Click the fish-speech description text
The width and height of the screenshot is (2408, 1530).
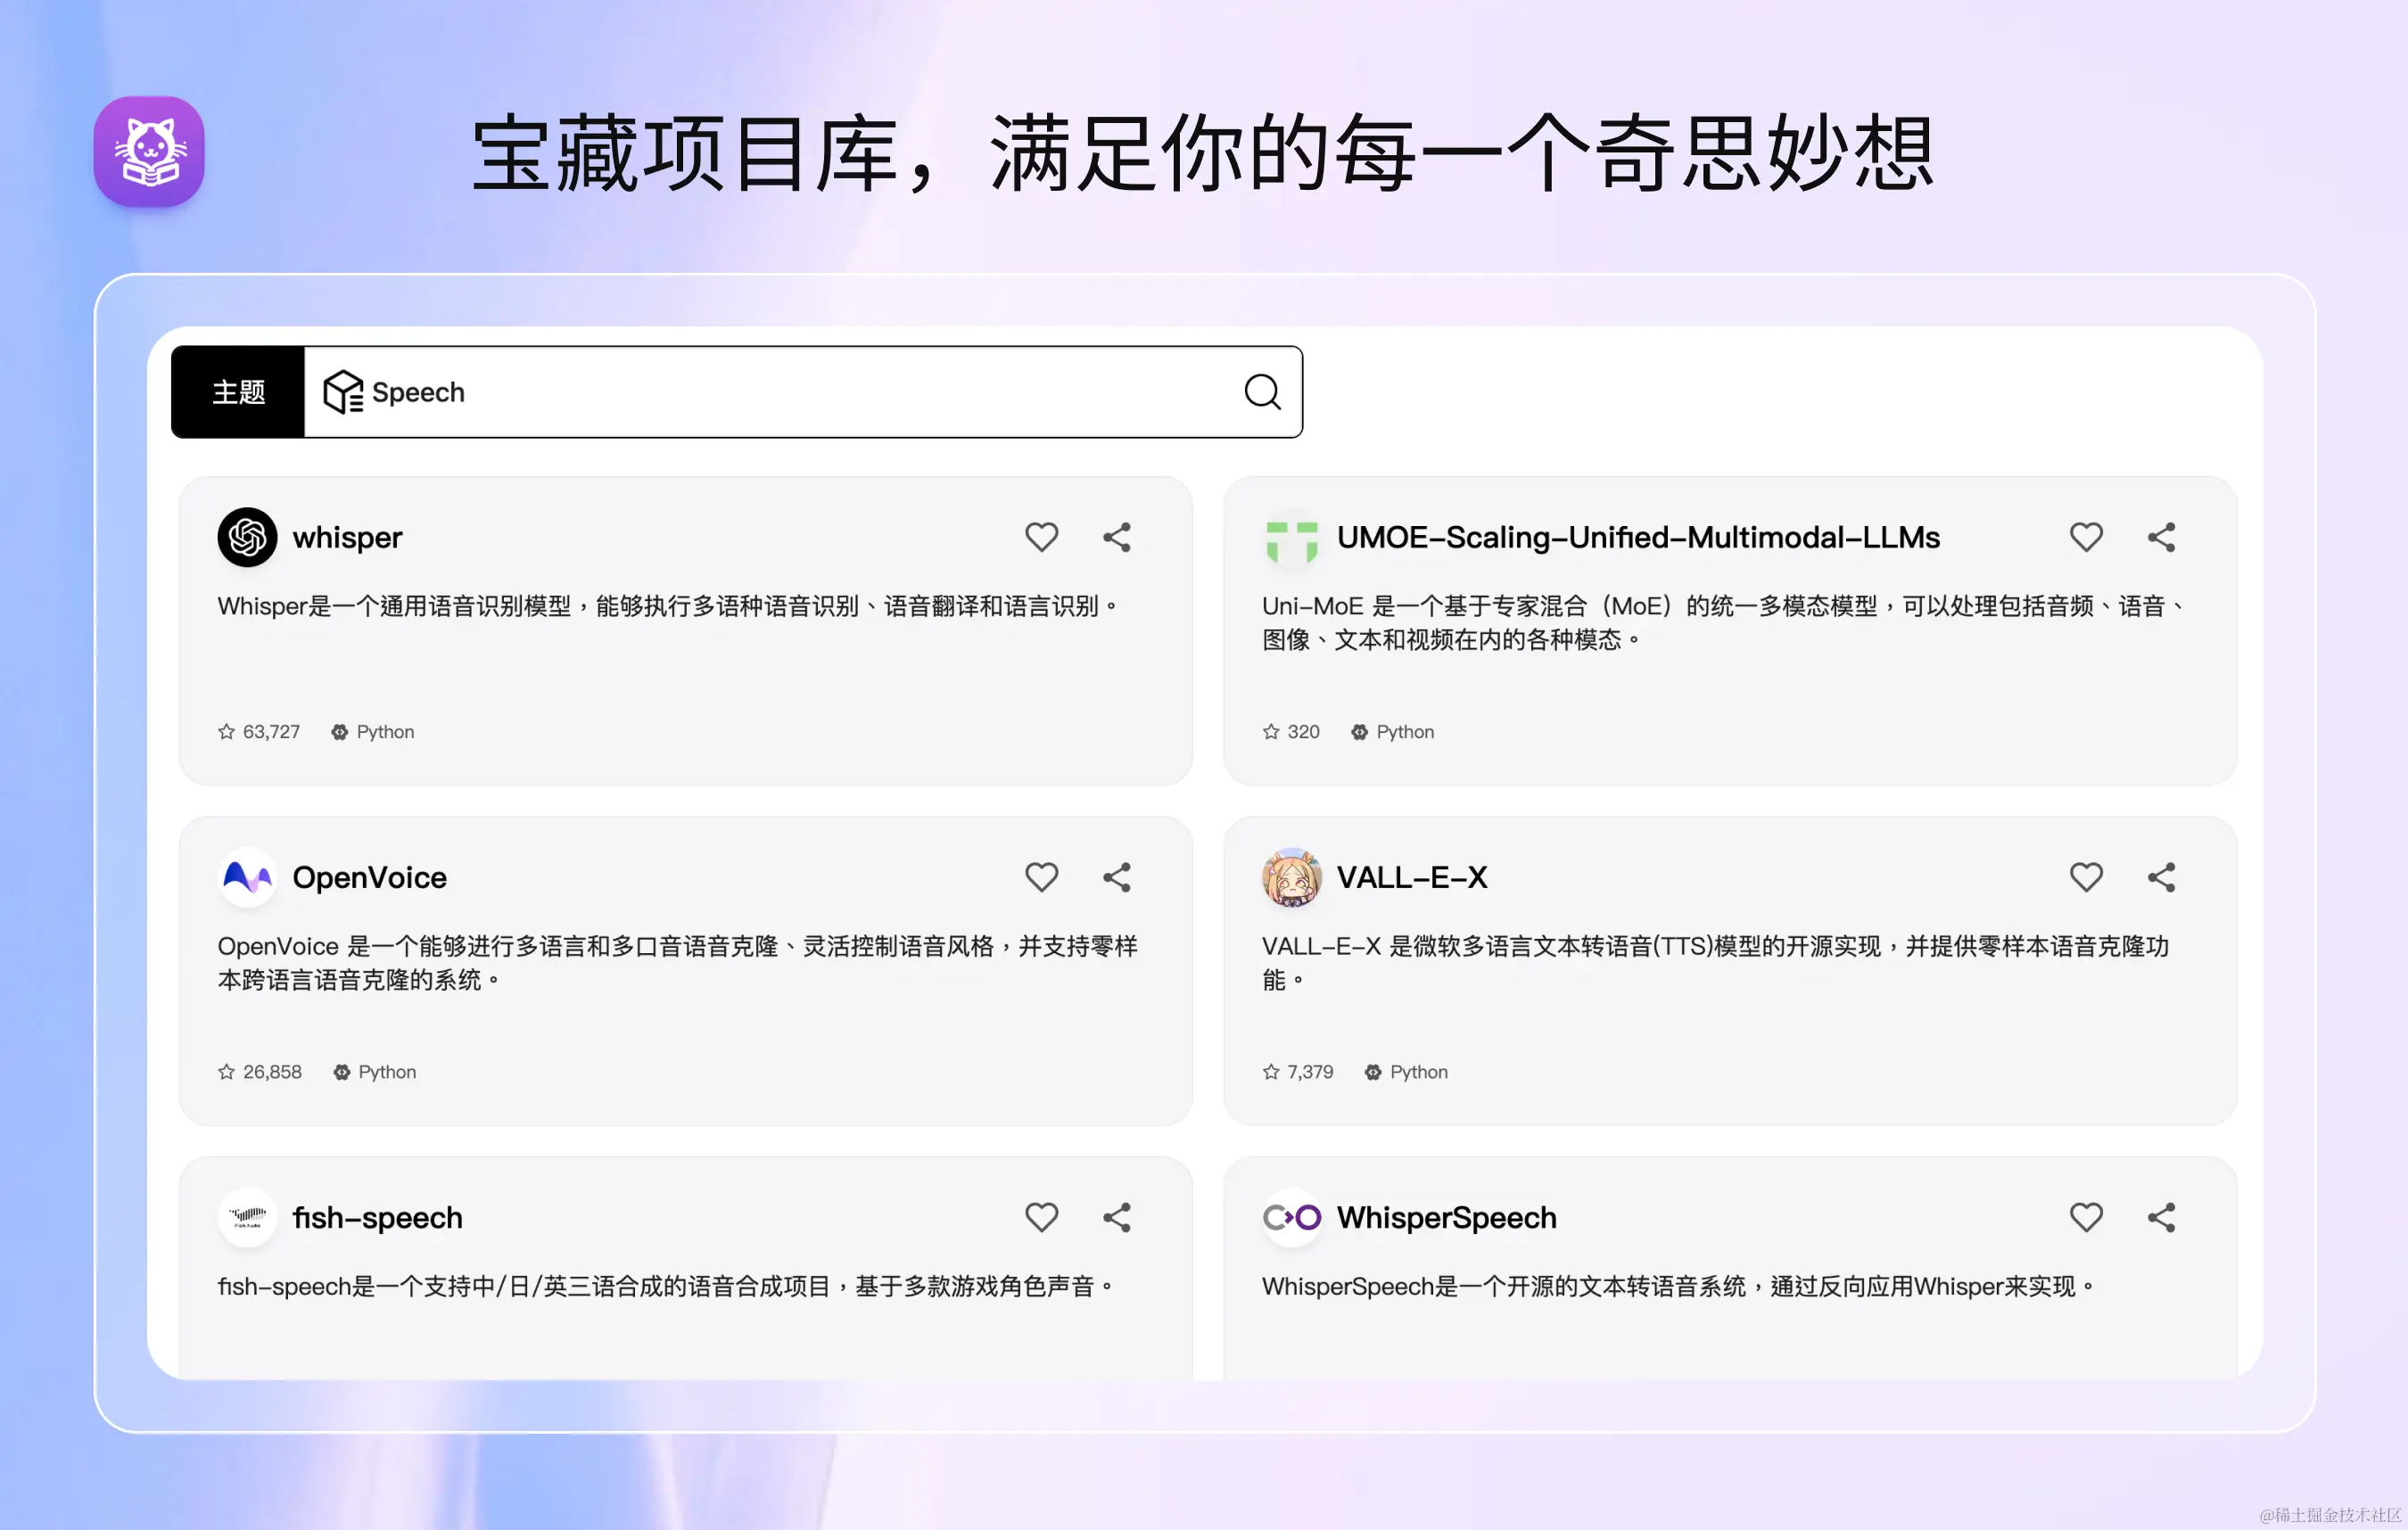tap(665, 1286)
